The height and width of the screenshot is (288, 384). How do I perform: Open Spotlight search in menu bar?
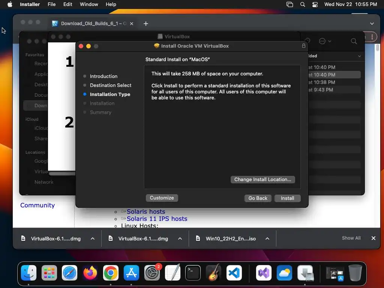tap(303, 4)
